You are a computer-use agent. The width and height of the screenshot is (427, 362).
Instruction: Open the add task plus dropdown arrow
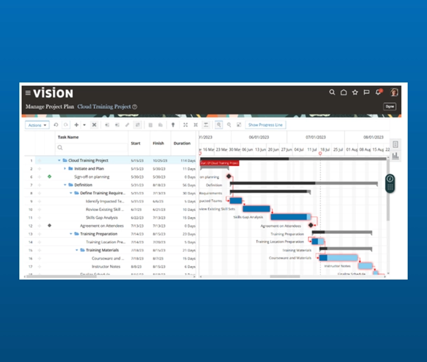click(84, 125)
